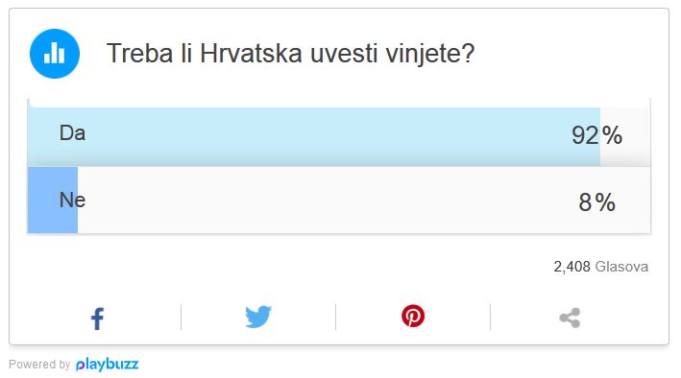Viewport: 681px width, 378px height.
Task: Click the light blue Da bar fill middle
Action: pos(314,136)
